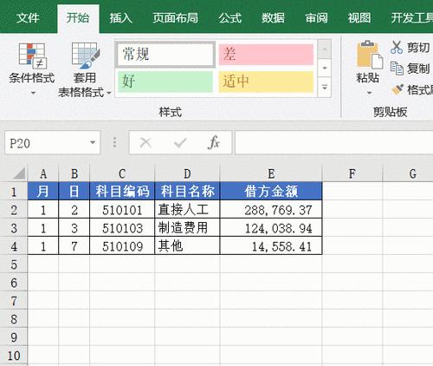433x366 pixels.
Task: Click the formula bar cancel X icon
Action: [x=145, y=142]
